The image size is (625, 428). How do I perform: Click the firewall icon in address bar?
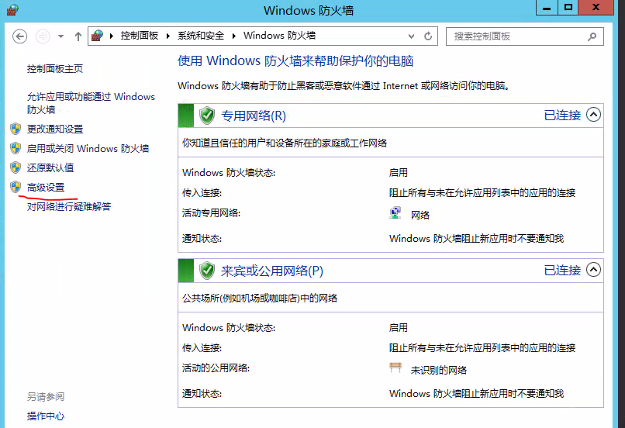tap(97, 36)
